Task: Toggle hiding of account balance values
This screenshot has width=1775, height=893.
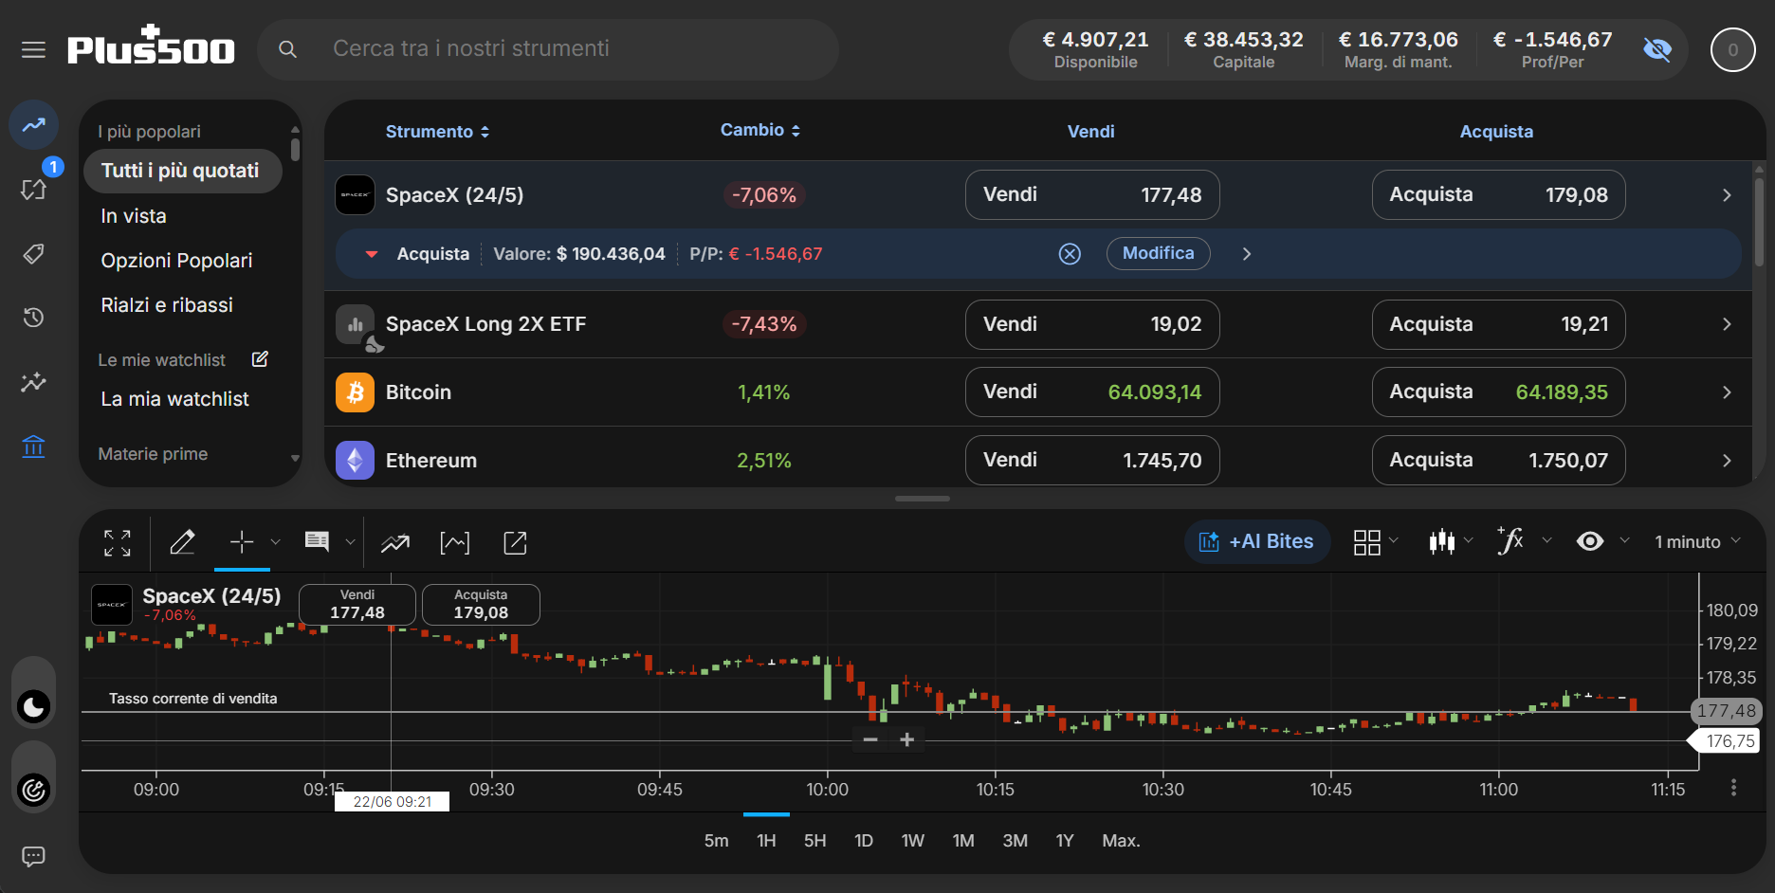Action: (1657, 49)
